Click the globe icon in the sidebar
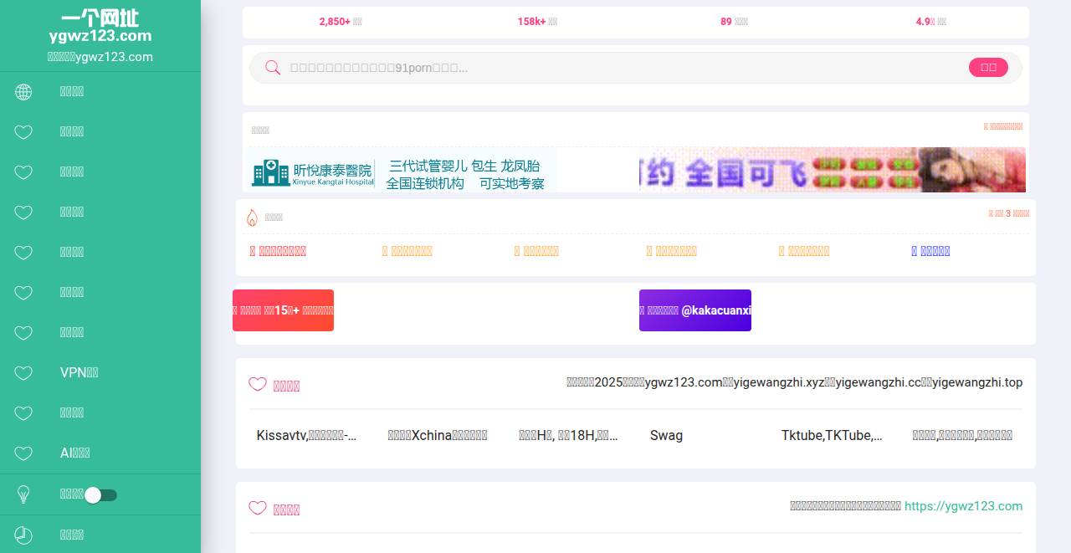 coord(23,92)
